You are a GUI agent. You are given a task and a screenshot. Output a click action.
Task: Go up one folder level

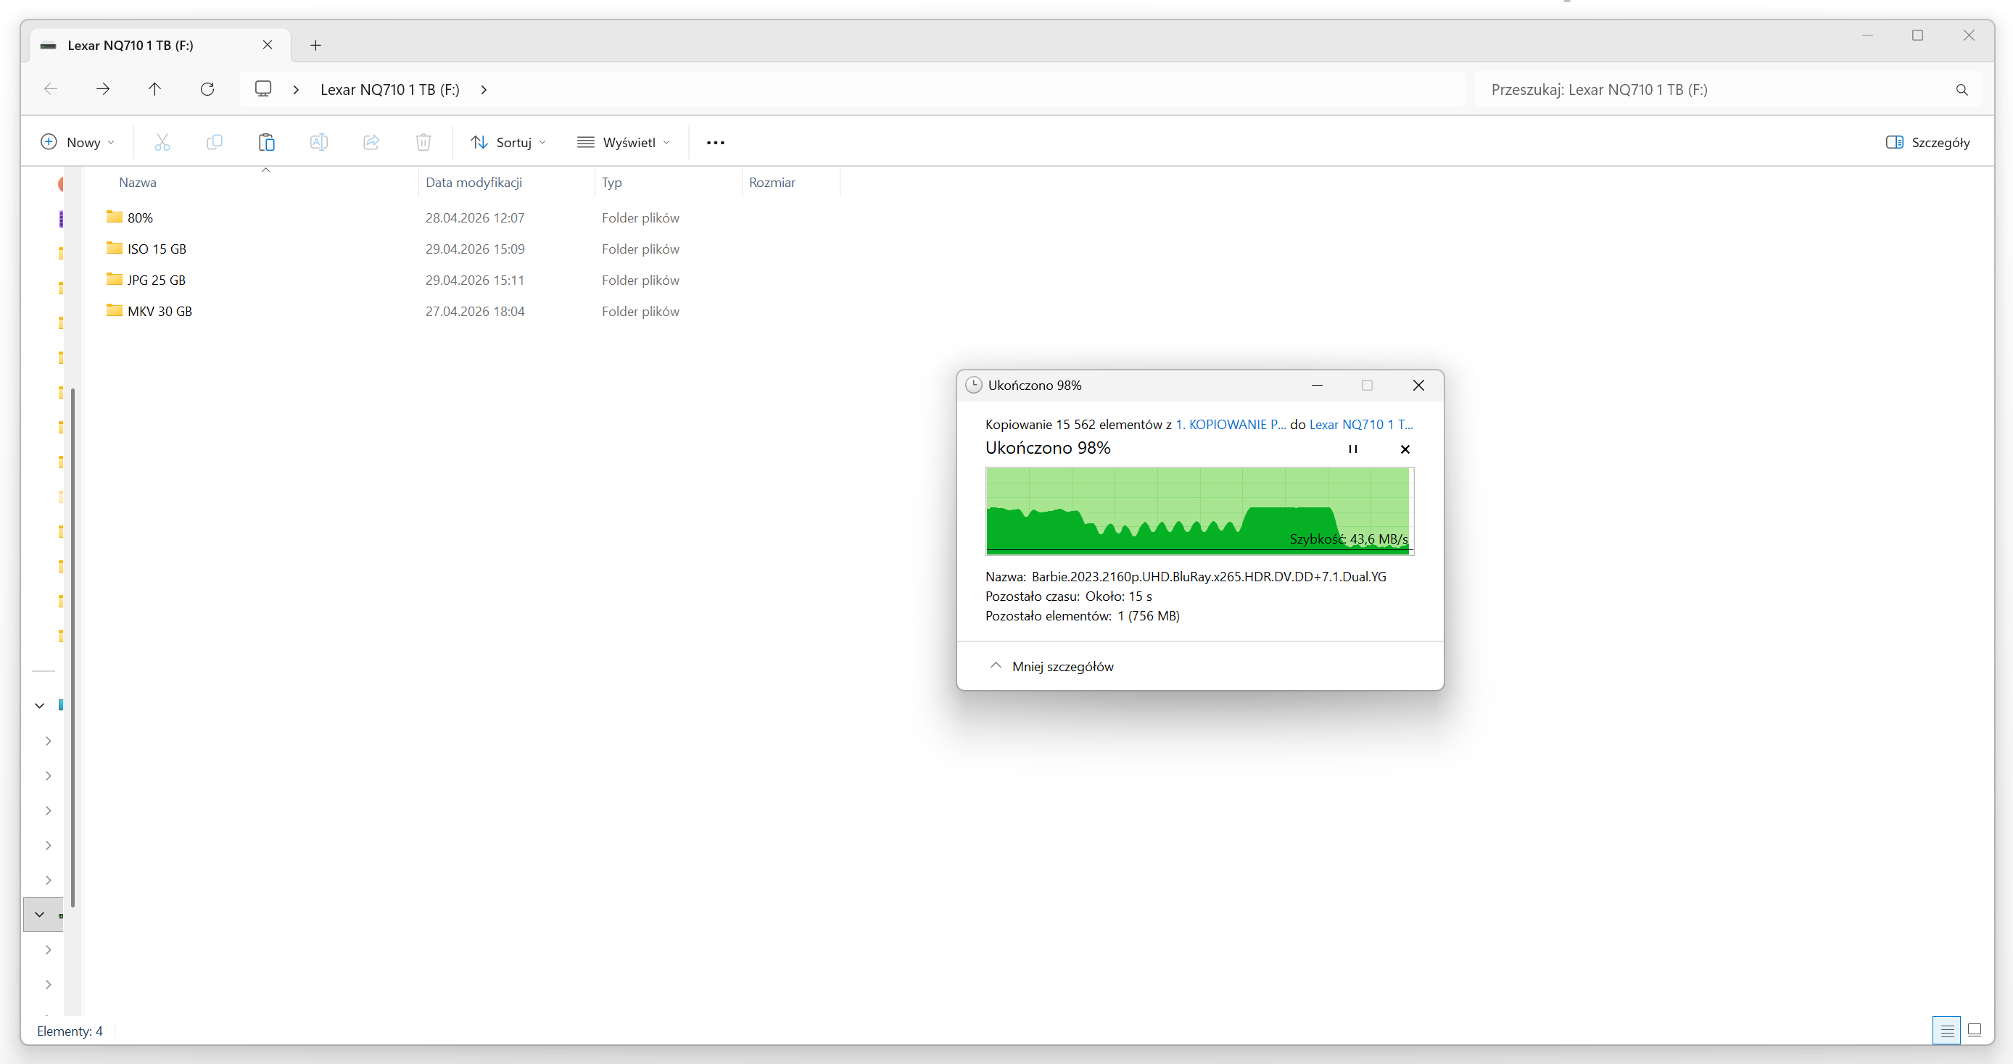coord(154,89)
